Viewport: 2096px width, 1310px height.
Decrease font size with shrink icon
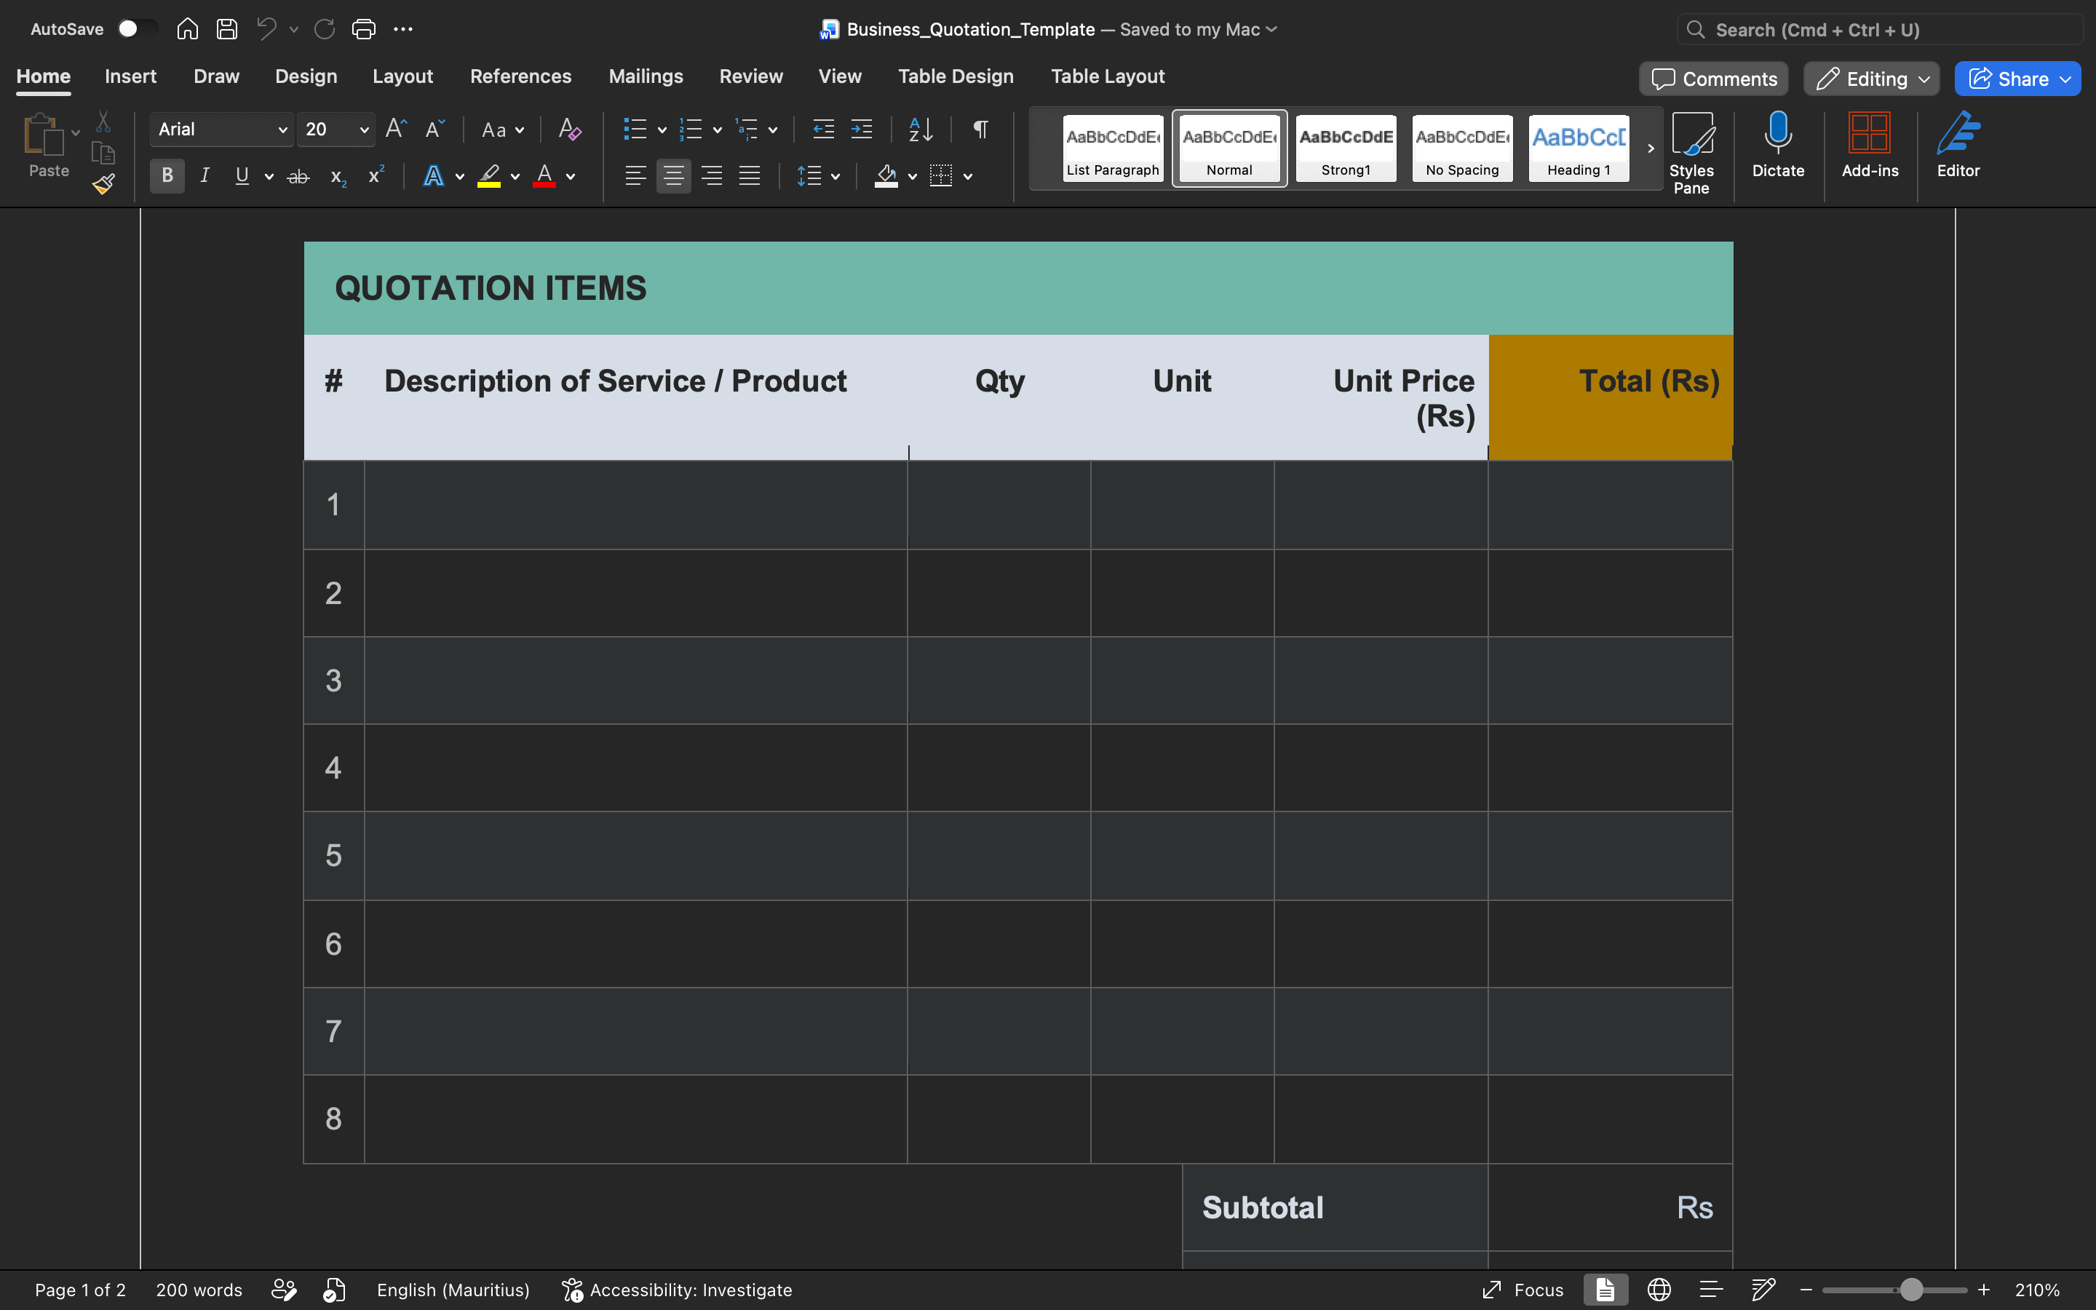(x=434, y=129)
